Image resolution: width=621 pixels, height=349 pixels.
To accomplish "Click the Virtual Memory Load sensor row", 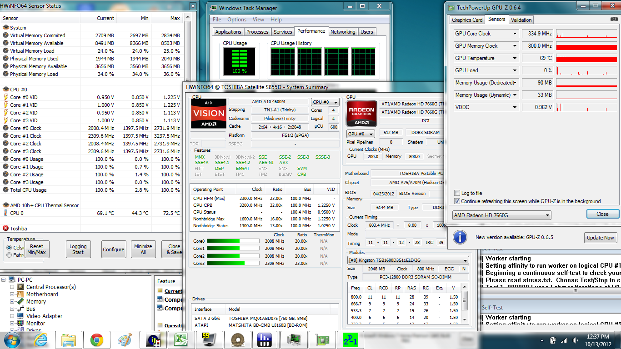I will click(91, 51).
